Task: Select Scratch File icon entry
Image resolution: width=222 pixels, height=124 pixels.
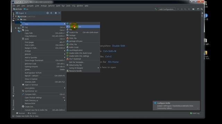Action: (x=68, y=32)
